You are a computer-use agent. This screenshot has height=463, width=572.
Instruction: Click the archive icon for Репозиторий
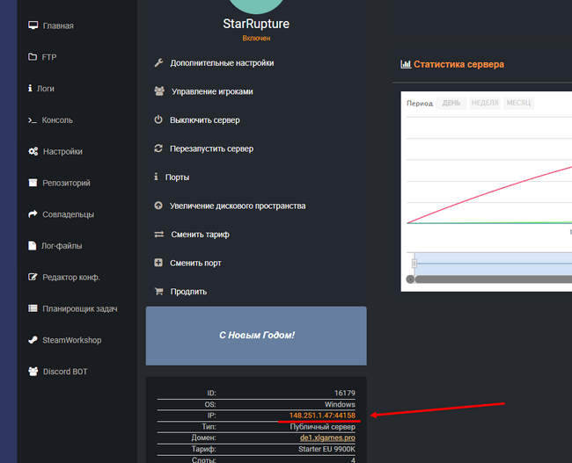tap(33, 184)
